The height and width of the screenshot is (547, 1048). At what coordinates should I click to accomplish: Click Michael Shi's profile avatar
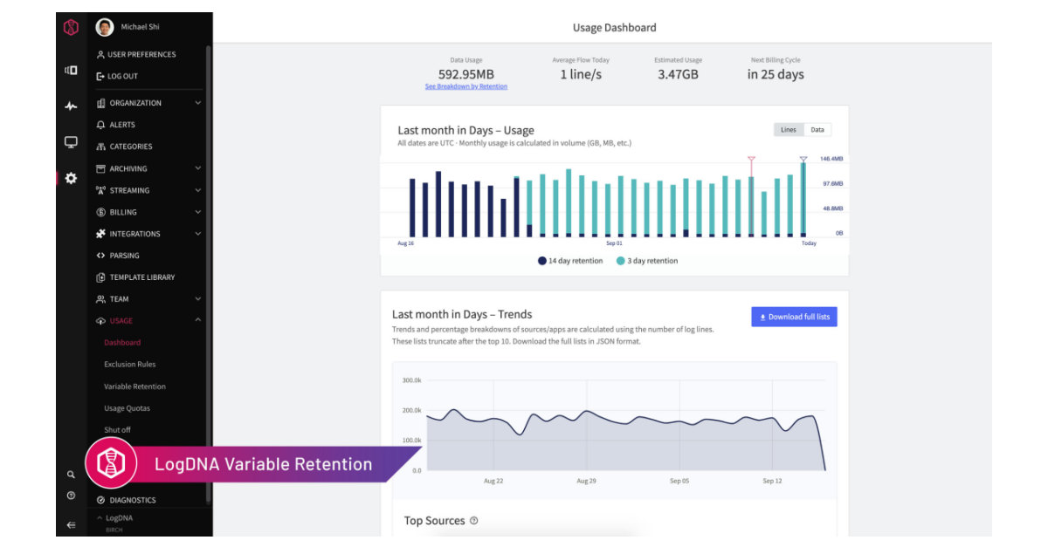[104, 25]
